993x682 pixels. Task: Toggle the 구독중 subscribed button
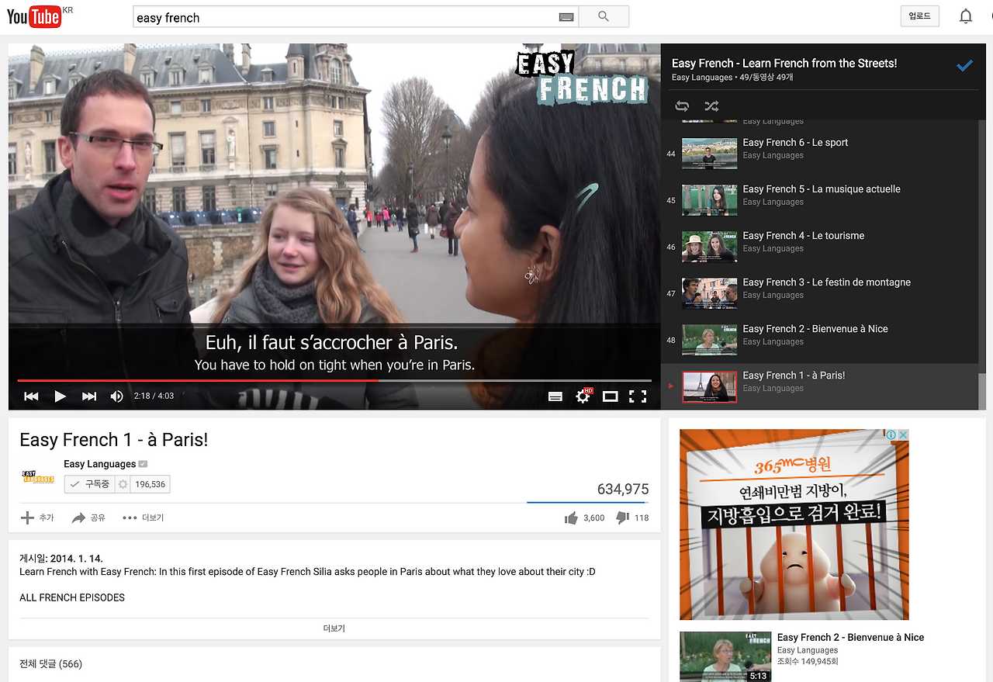pos(89,484)
